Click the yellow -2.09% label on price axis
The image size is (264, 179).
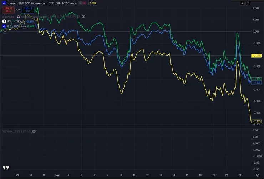tap(257, 56)
